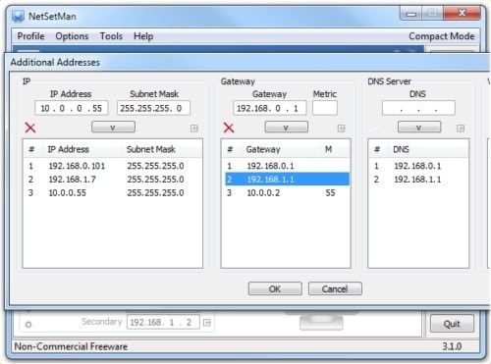
Task: Click IP Address column header in IP list
Action: (83, 149)
